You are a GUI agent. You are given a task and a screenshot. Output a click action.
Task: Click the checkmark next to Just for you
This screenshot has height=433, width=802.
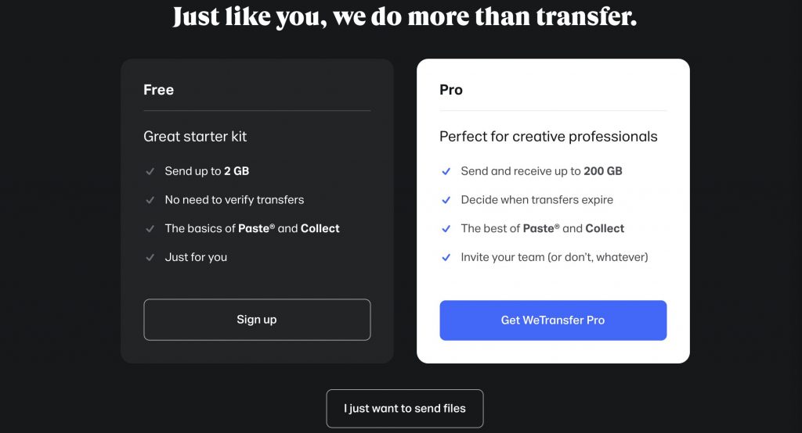[150, 257]
